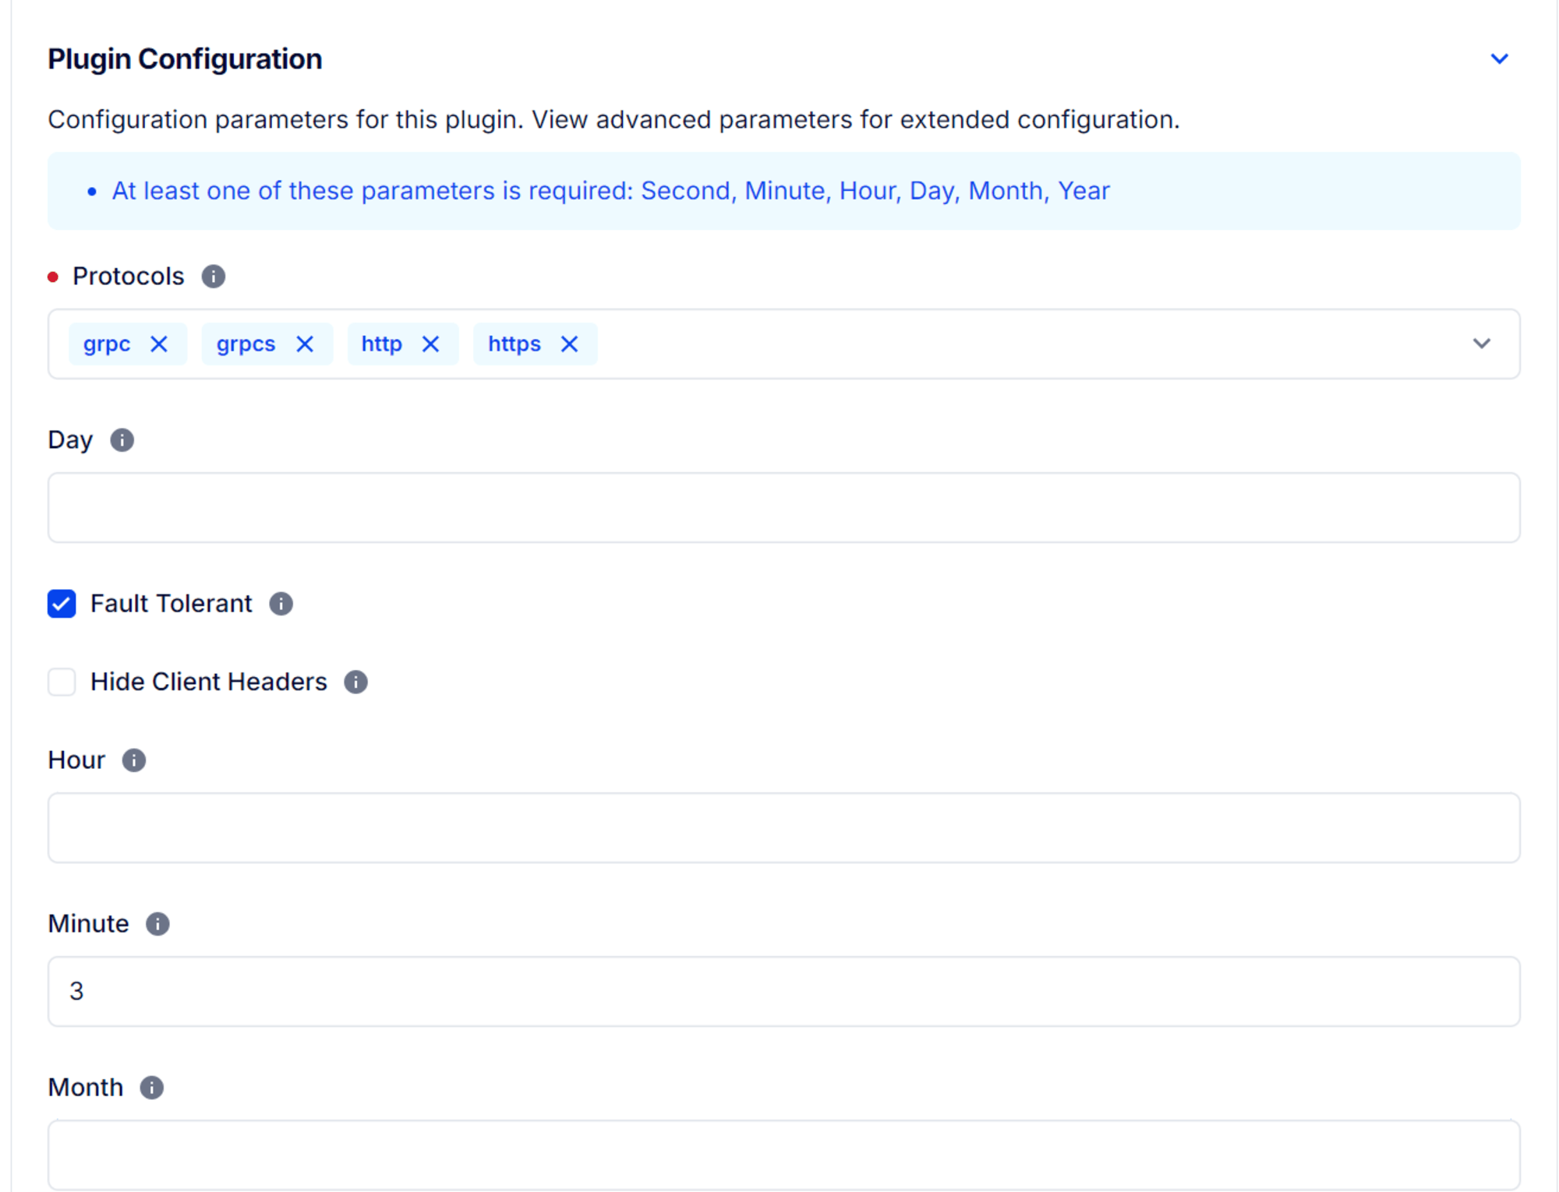Disable the Fault Tolerant checkbox
The image size is (1559, 1192).
(60, 604)
